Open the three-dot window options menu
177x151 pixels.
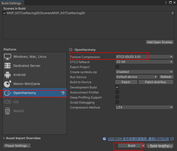click(166, 3)
